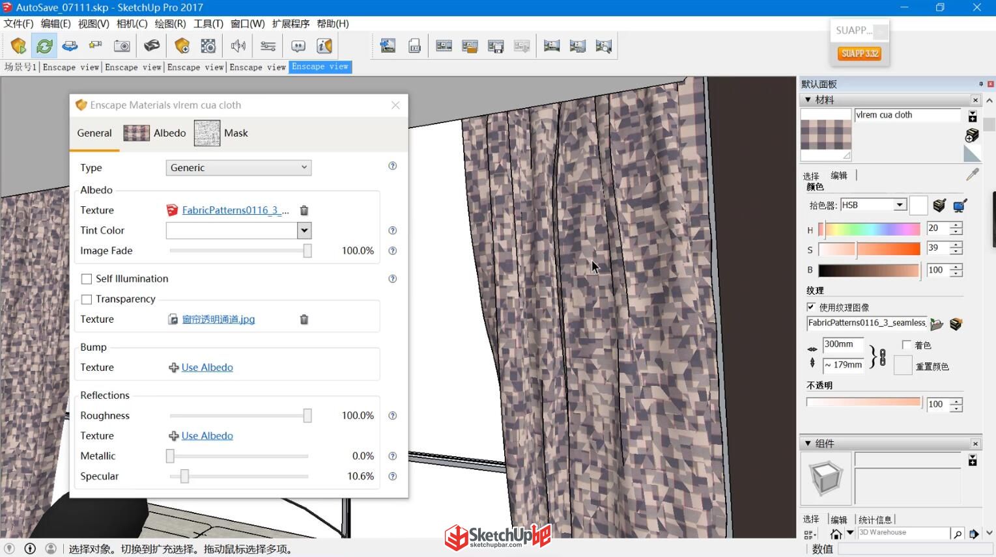Open the 相机(C) menu
The height and width of the screenshot is (557, 996).
(132, 23)
